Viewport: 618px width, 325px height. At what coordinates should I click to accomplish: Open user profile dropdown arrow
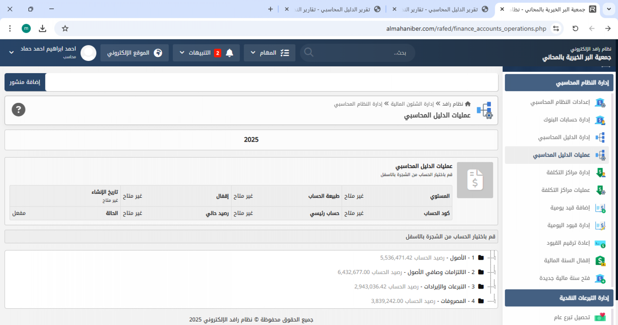11,52
